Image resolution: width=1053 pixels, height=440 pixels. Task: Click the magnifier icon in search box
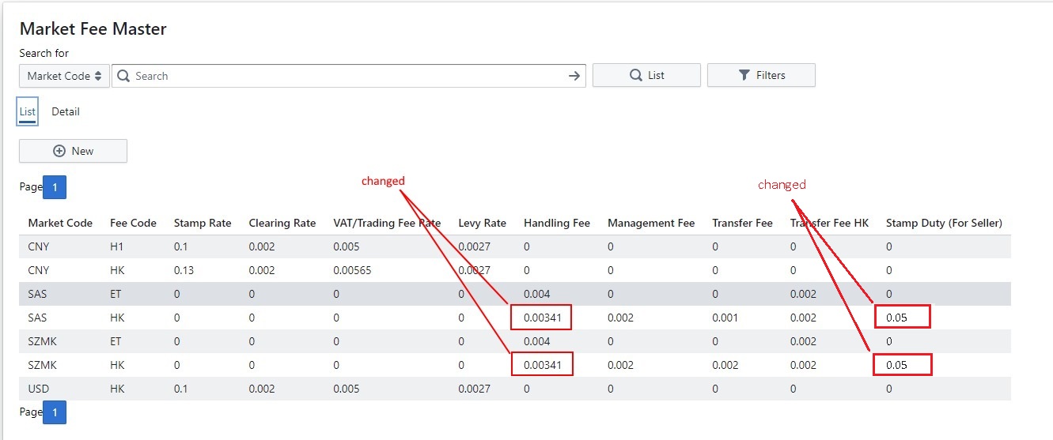click(x=123, y=76)
